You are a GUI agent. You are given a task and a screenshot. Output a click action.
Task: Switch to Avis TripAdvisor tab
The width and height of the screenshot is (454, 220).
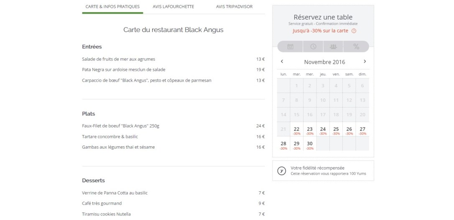(235, 7)
